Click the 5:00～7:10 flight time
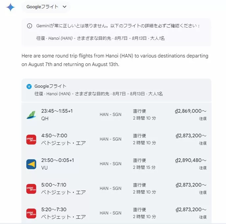 point(54,185)
